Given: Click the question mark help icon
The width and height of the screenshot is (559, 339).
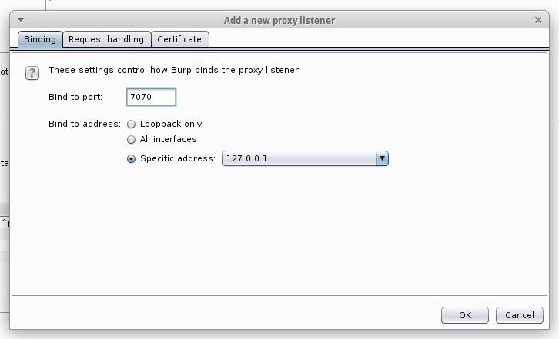Looking at the screenshot, I should pos(32,73).
